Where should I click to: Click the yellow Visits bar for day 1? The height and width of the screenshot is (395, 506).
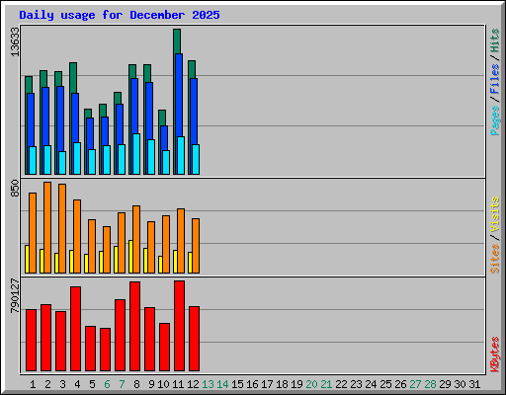27,259
